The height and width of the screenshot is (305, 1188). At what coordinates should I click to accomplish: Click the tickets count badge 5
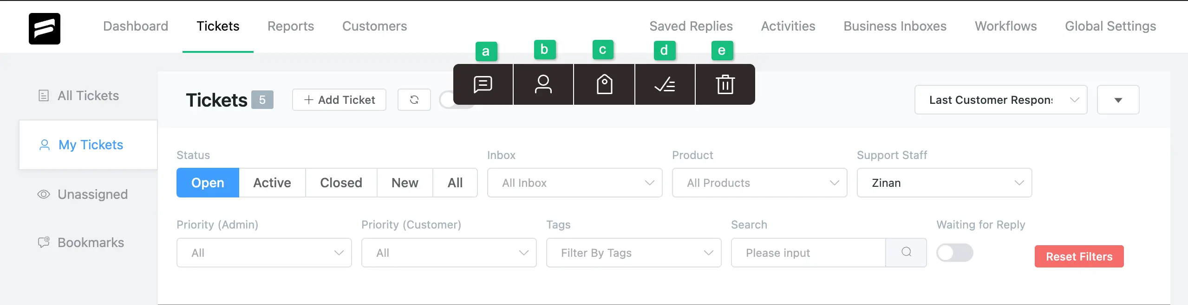pos(262,100)
